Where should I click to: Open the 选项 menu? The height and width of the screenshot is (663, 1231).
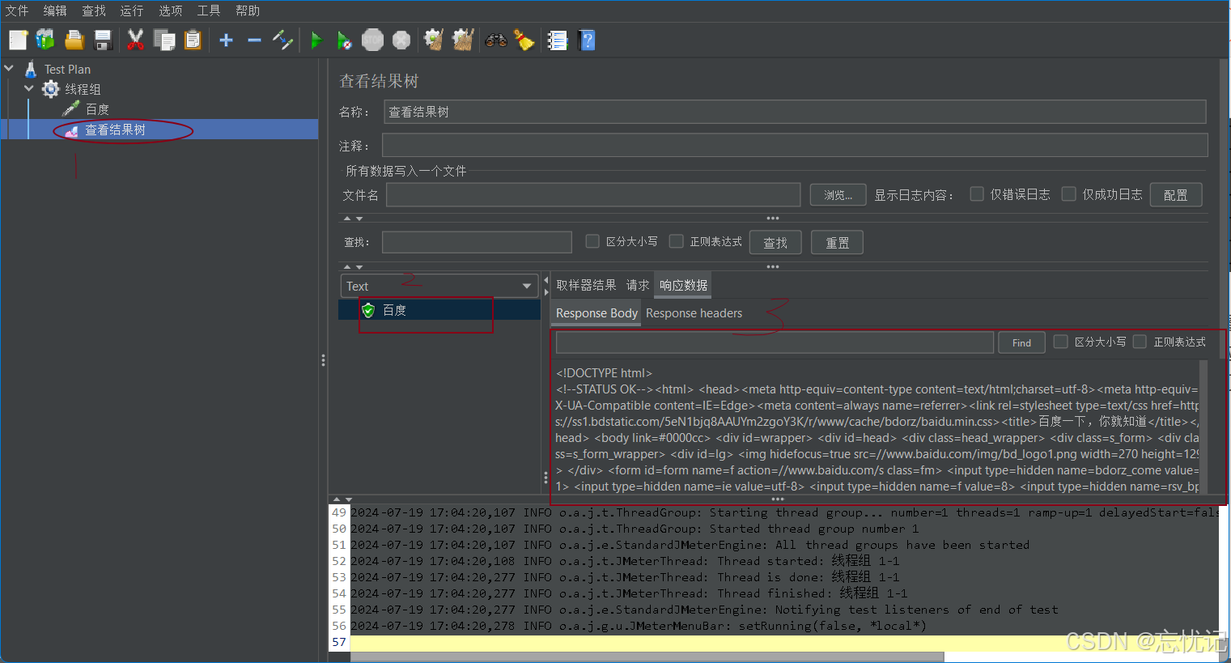click(171, 11)
